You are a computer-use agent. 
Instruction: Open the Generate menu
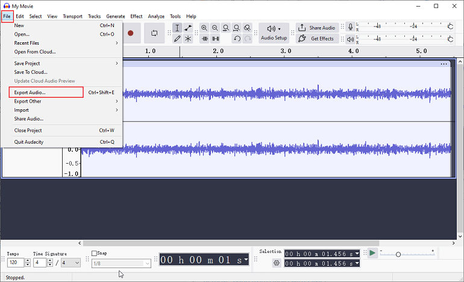116,16
